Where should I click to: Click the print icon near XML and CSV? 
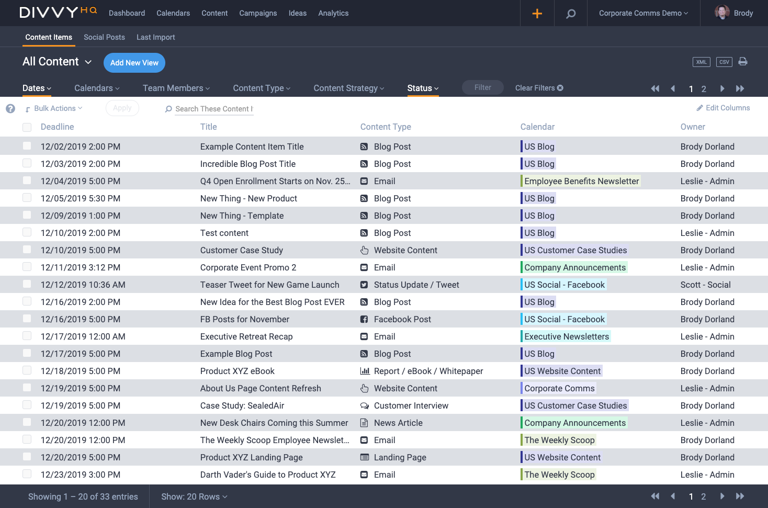click(x=743, y=61)
